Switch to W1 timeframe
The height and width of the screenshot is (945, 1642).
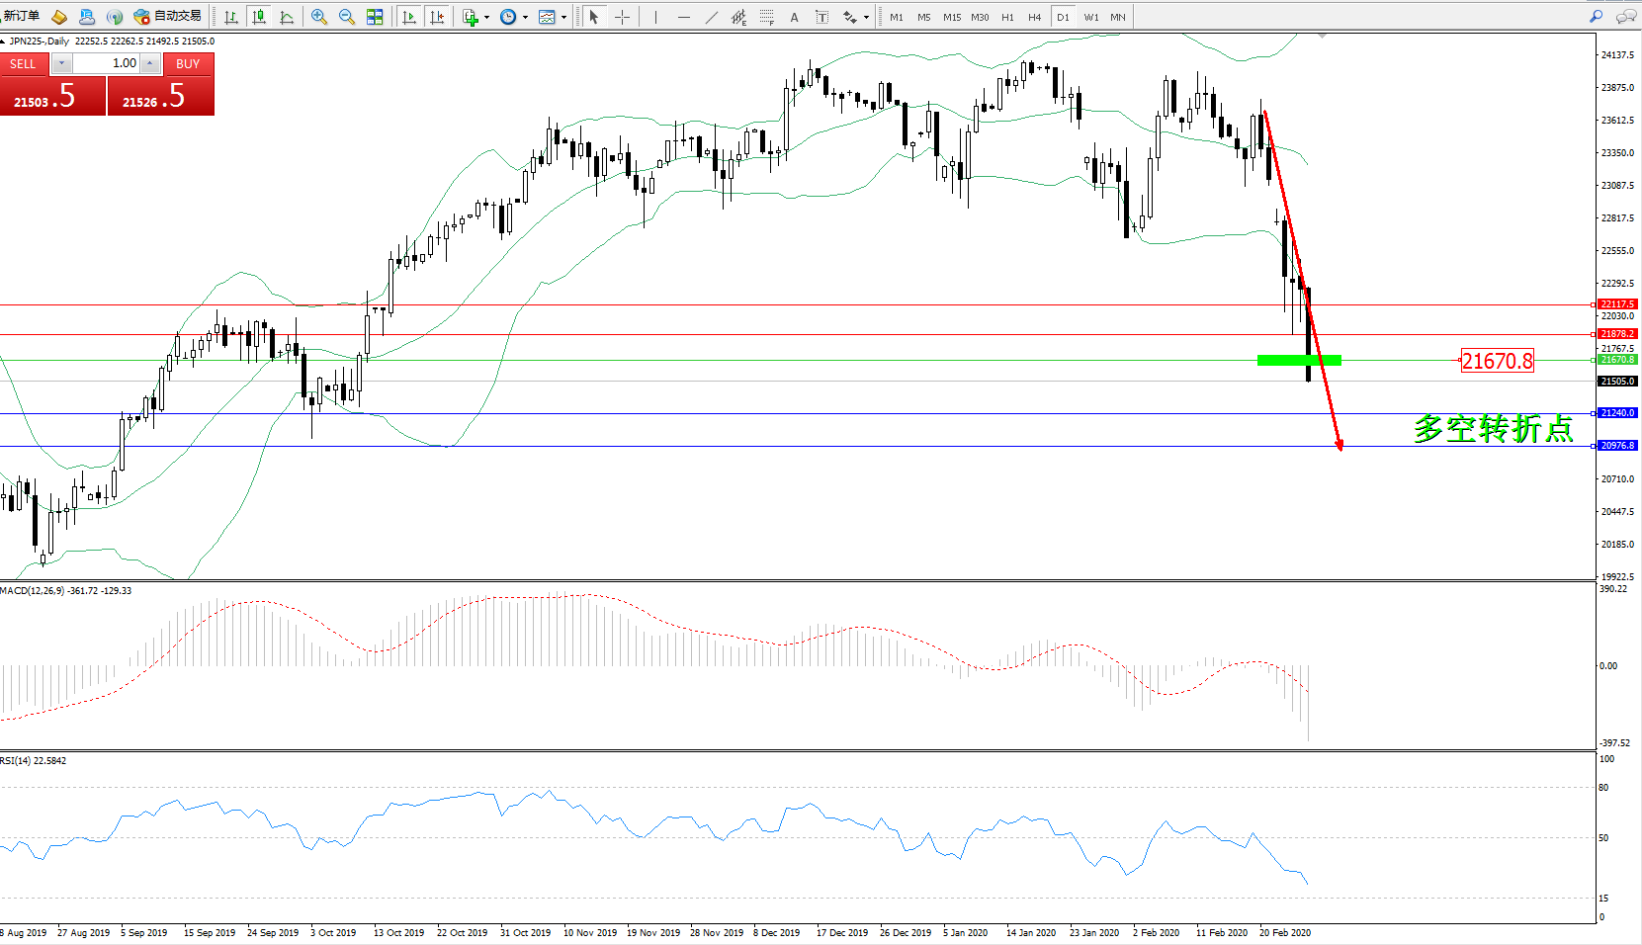1090,17
